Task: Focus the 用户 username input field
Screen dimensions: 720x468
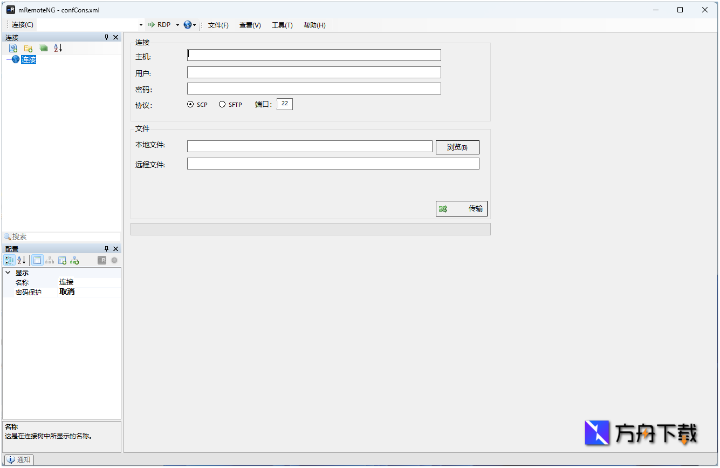Action: [x=314, y=72]
